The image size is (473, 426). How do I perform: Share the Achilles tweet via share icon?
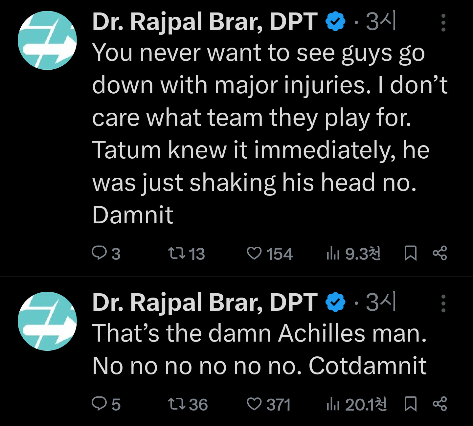point(439,404)
